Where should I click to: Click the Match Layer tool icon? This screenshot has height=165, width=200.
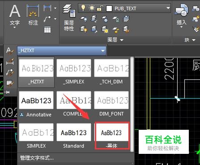pyautogui.click(x=126, y=29)
